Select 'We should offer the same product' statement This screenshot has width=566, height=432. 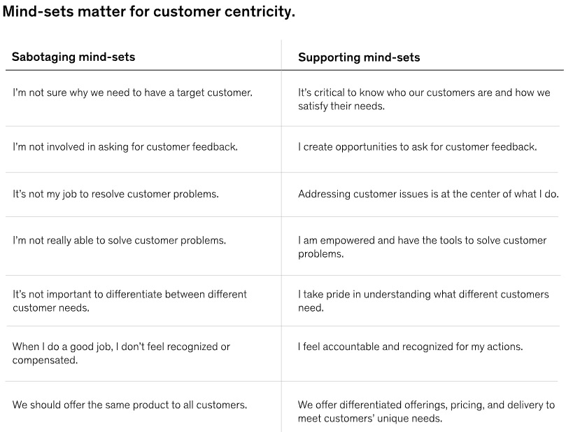coord(129,405)
